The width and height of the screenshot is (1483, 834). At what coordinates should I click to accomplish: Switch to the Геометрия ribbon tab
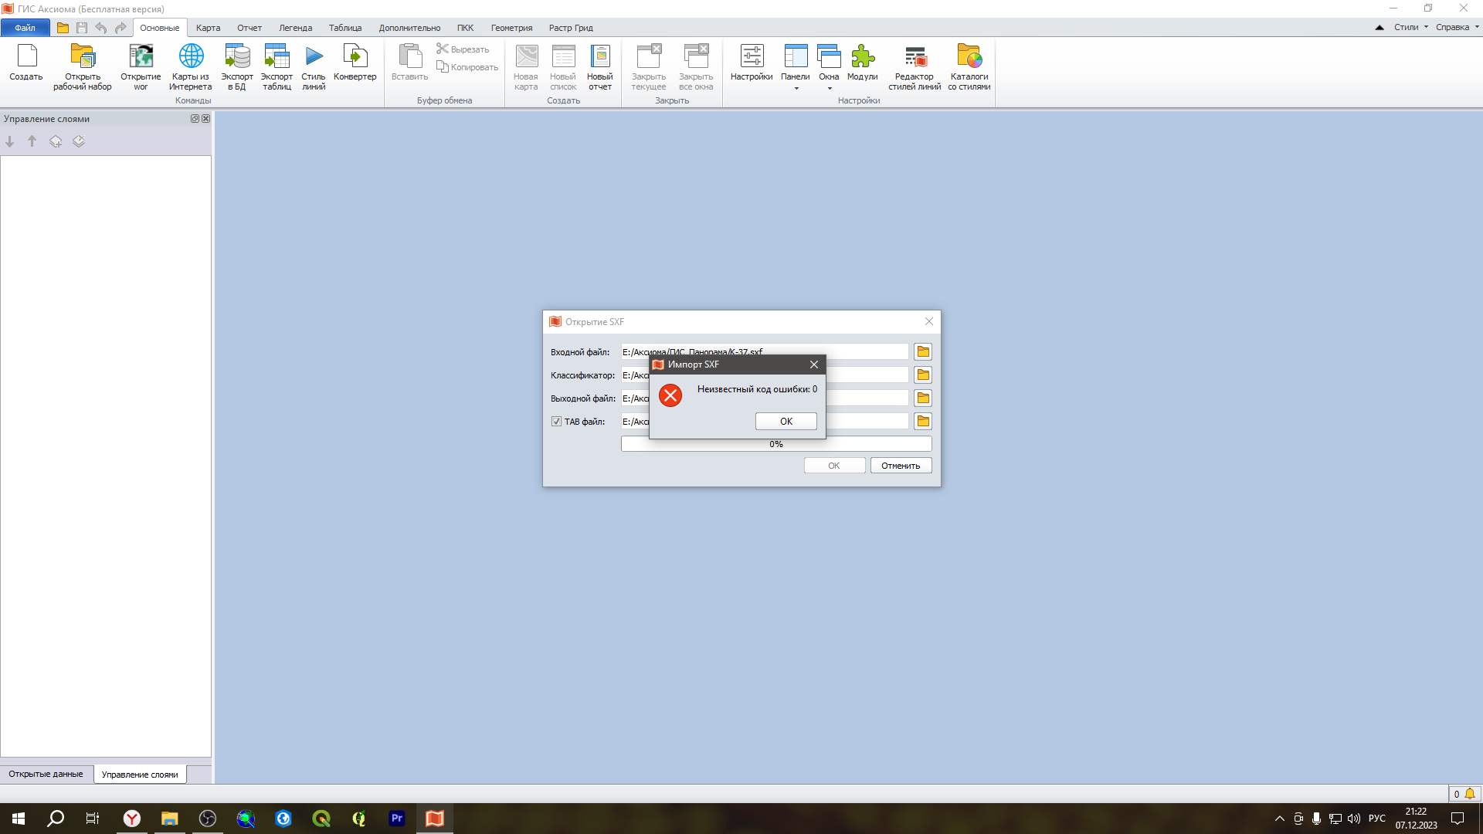pyautogui.click(x=511, y=28)
